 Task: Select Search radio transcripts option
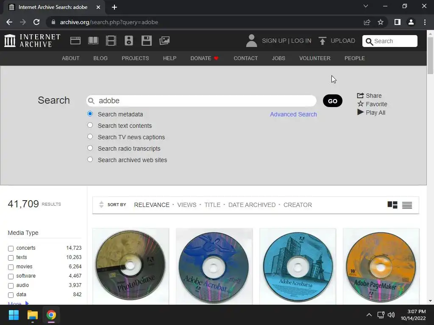pyautogui.click(x=90, y=148)
